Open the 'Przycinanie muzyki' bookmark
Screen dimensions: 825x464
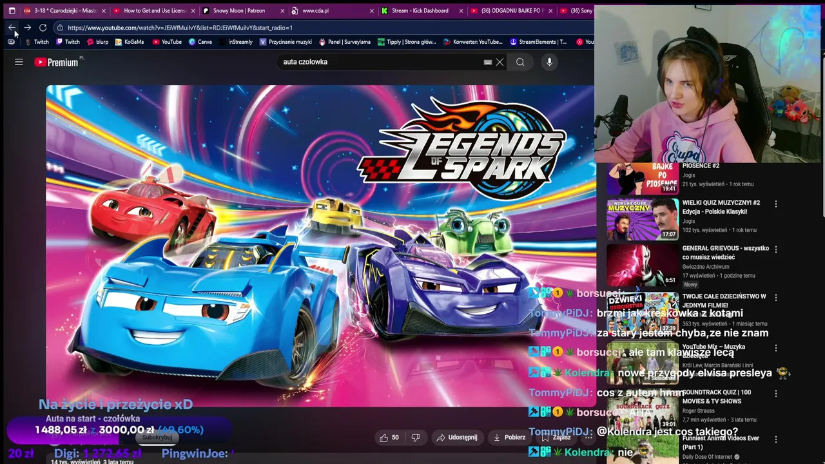click(286, 42)
